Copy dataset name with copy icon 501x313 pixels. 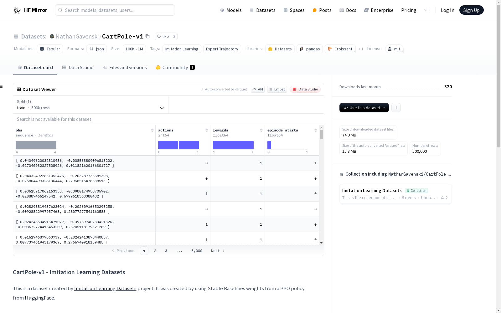147,37
